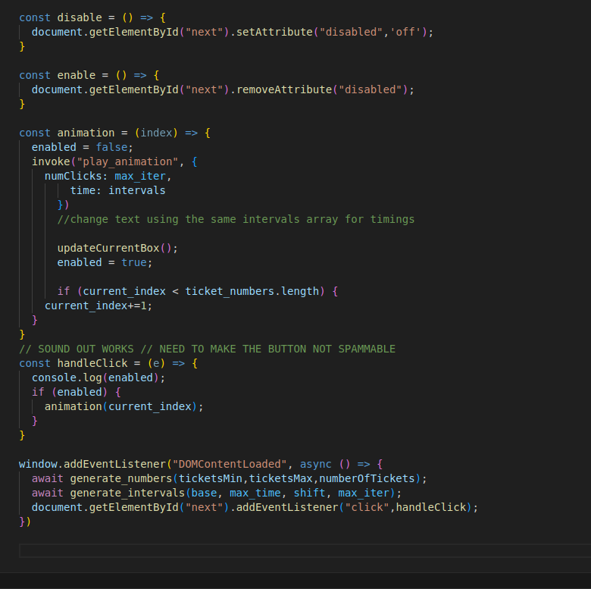Click the "numClicks: max_iter," line
Image resolution: width=591 pixels, height=589 pixels.
(x=108, y=176)
